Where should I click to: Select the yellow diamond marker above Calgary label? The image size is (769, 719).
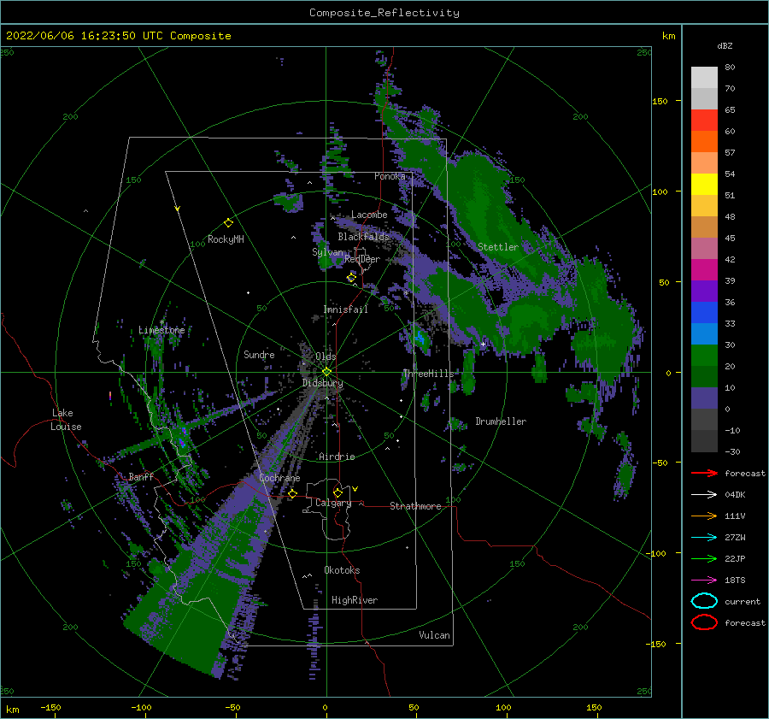click(338, 492)
